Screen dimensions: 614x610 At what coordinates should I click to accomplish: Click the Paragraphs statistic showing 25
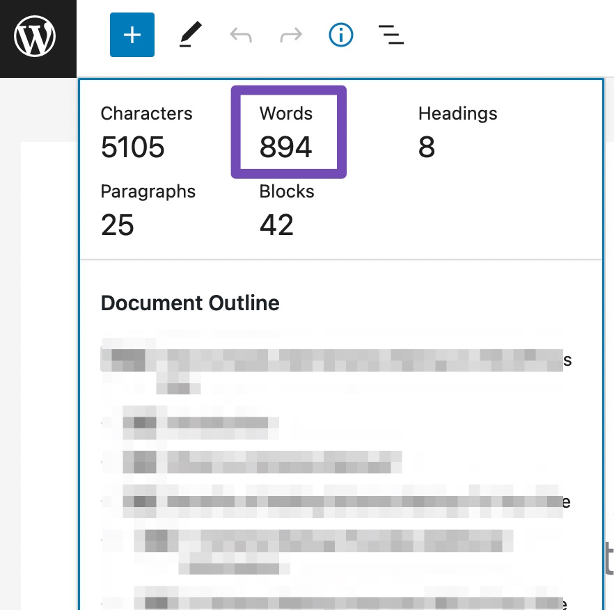[x=148, y=209]
